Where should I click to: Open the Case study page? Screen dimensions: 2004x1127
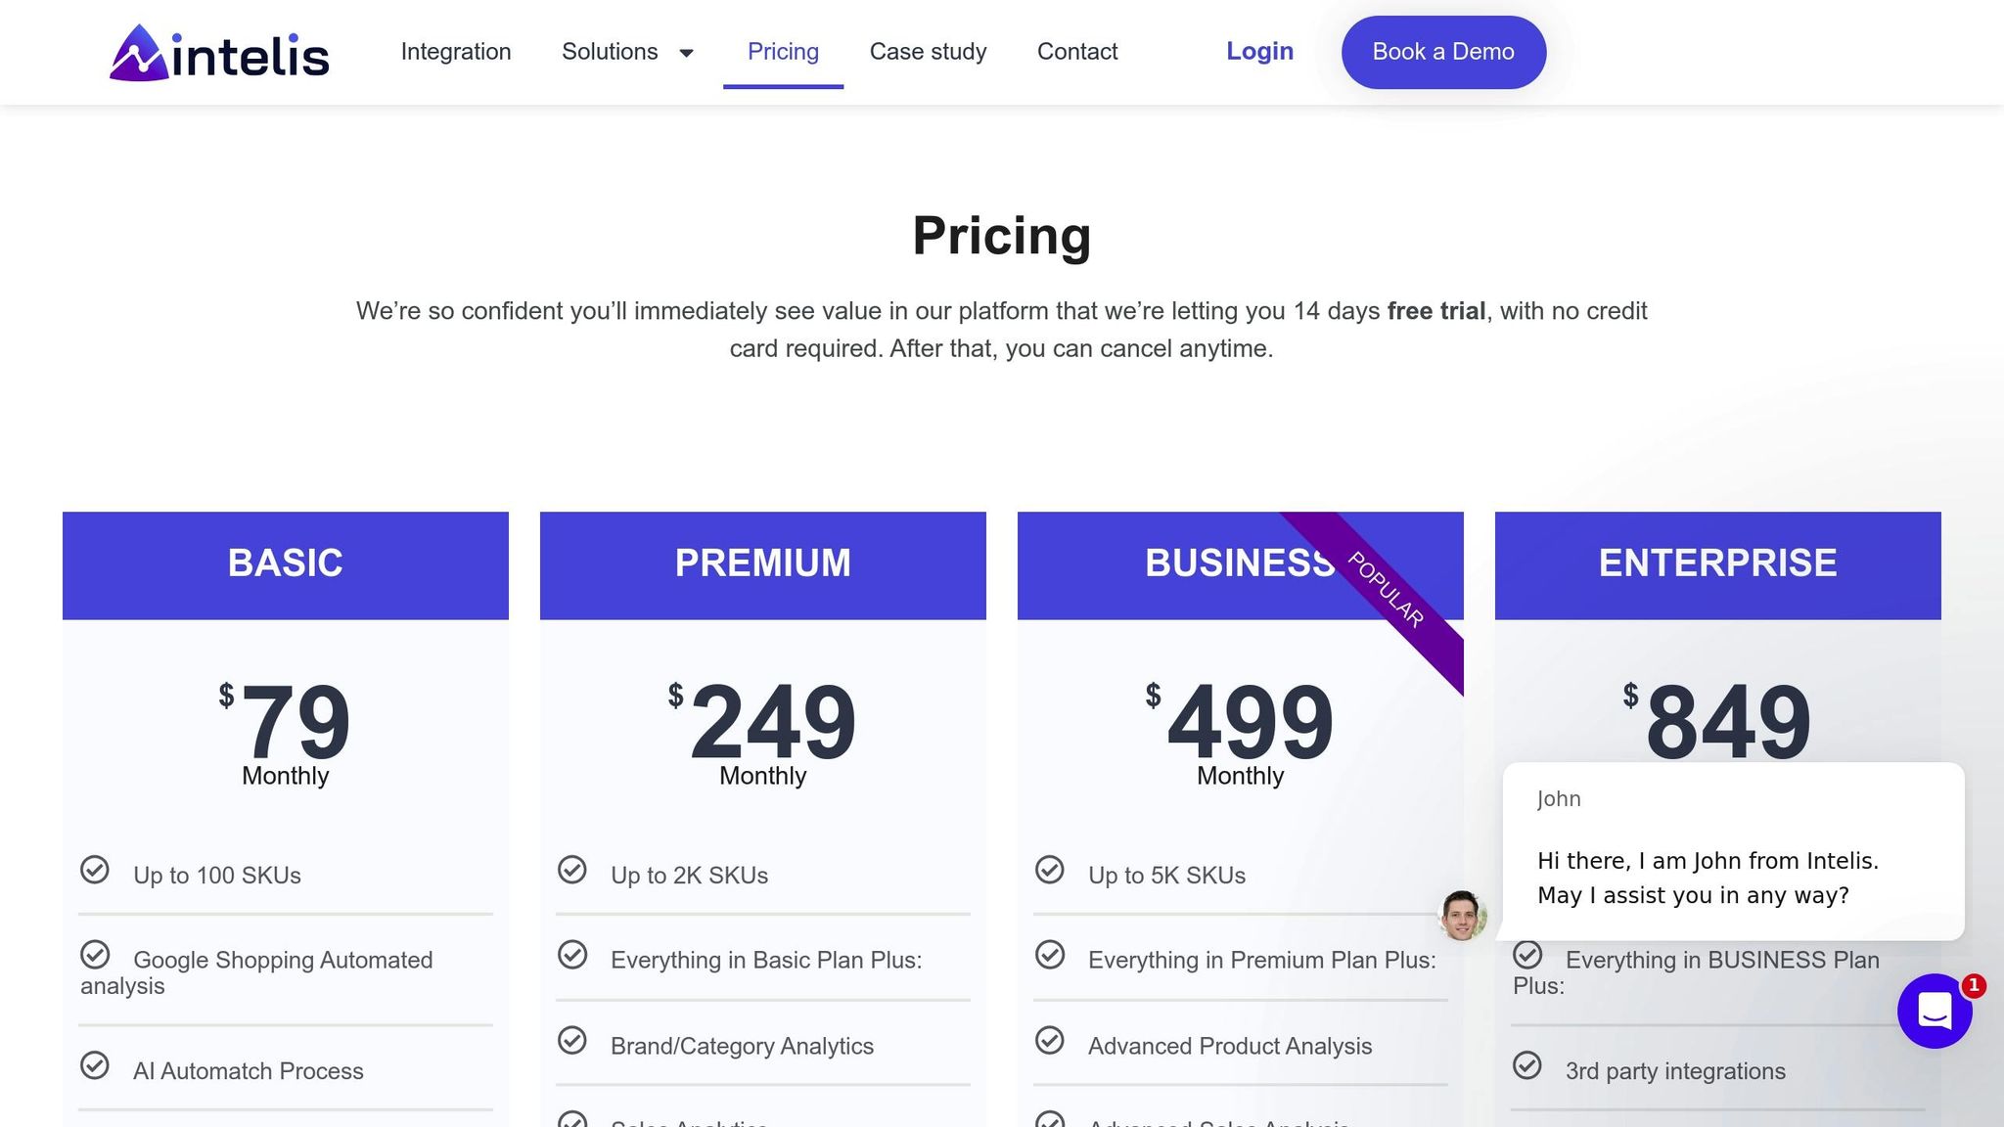point(928,52)
